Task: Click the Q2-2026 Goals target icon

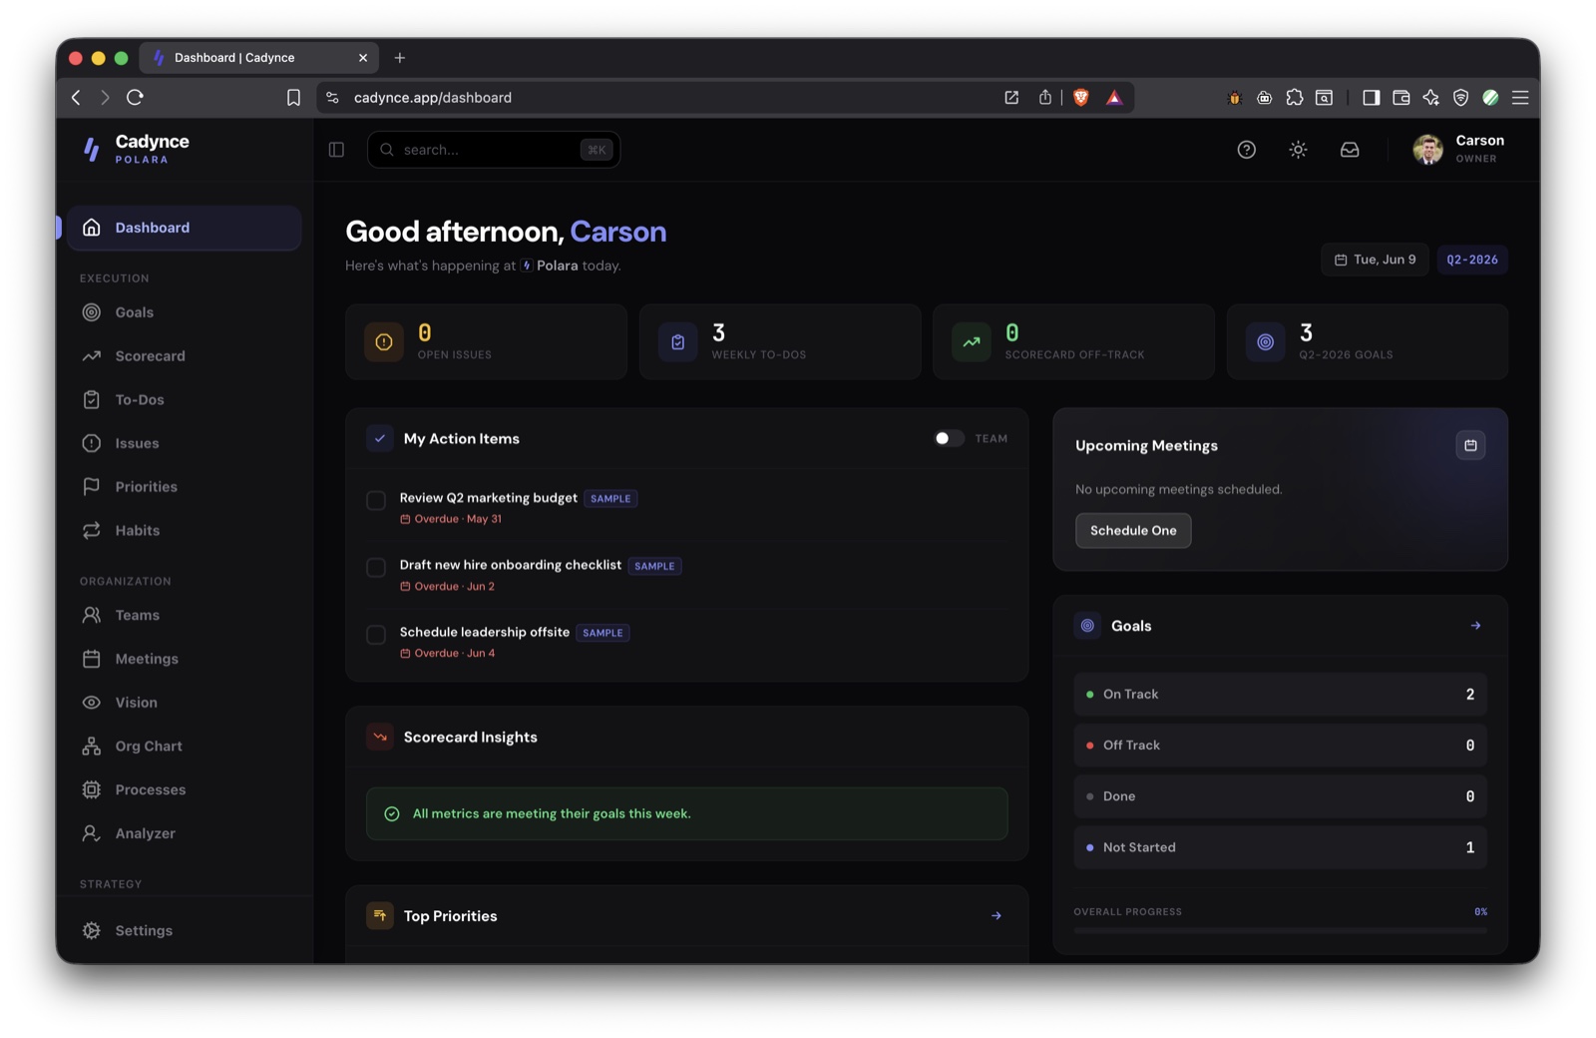Action: tap(1265, 342)
